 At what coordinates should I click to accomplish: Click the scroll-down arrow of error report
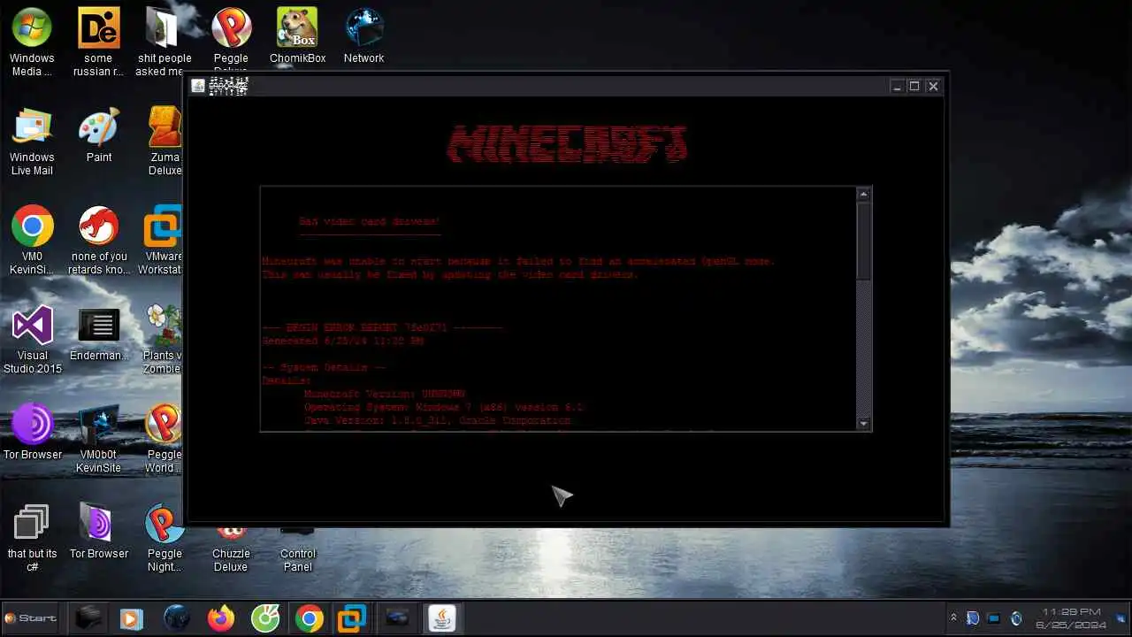(864, 424)
